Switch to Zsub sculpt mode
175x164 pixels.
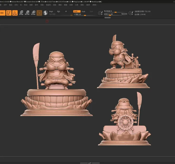[83, 11]
